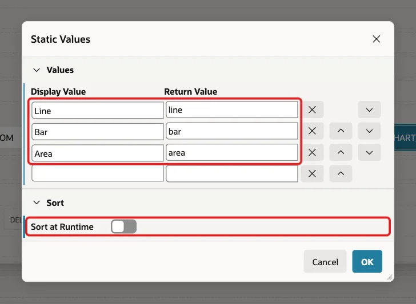Toggle the Sort at Runtime switch

coord(124,226)
